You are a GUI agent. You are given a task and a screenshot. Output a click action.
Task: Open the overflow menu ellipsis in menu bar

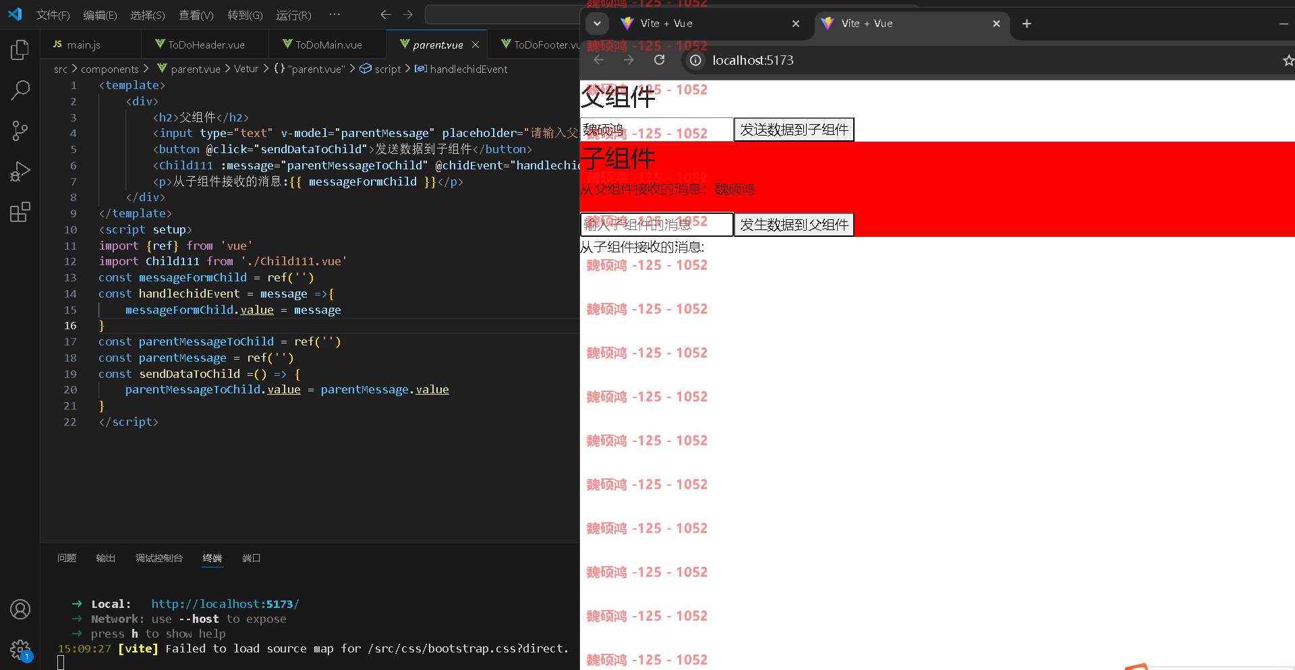[335, 14]
